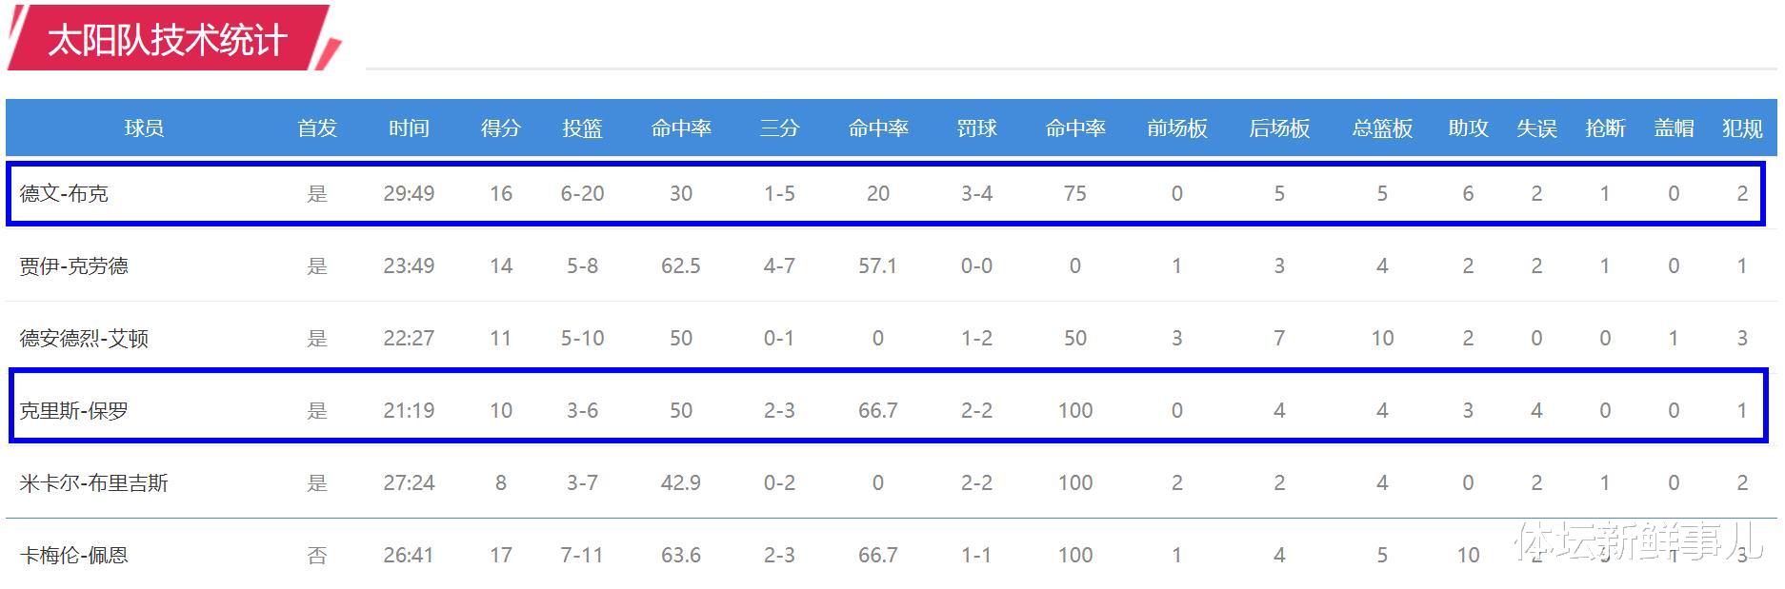Click player name 贾伊-克劳德
Screen dimensions: 1785x589
coord(73,266)
